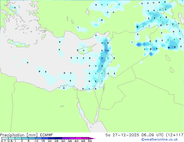Screen dimensions: 184x142
Task: Select the 2–5 mm legend swatch
Action: point(25,138)
